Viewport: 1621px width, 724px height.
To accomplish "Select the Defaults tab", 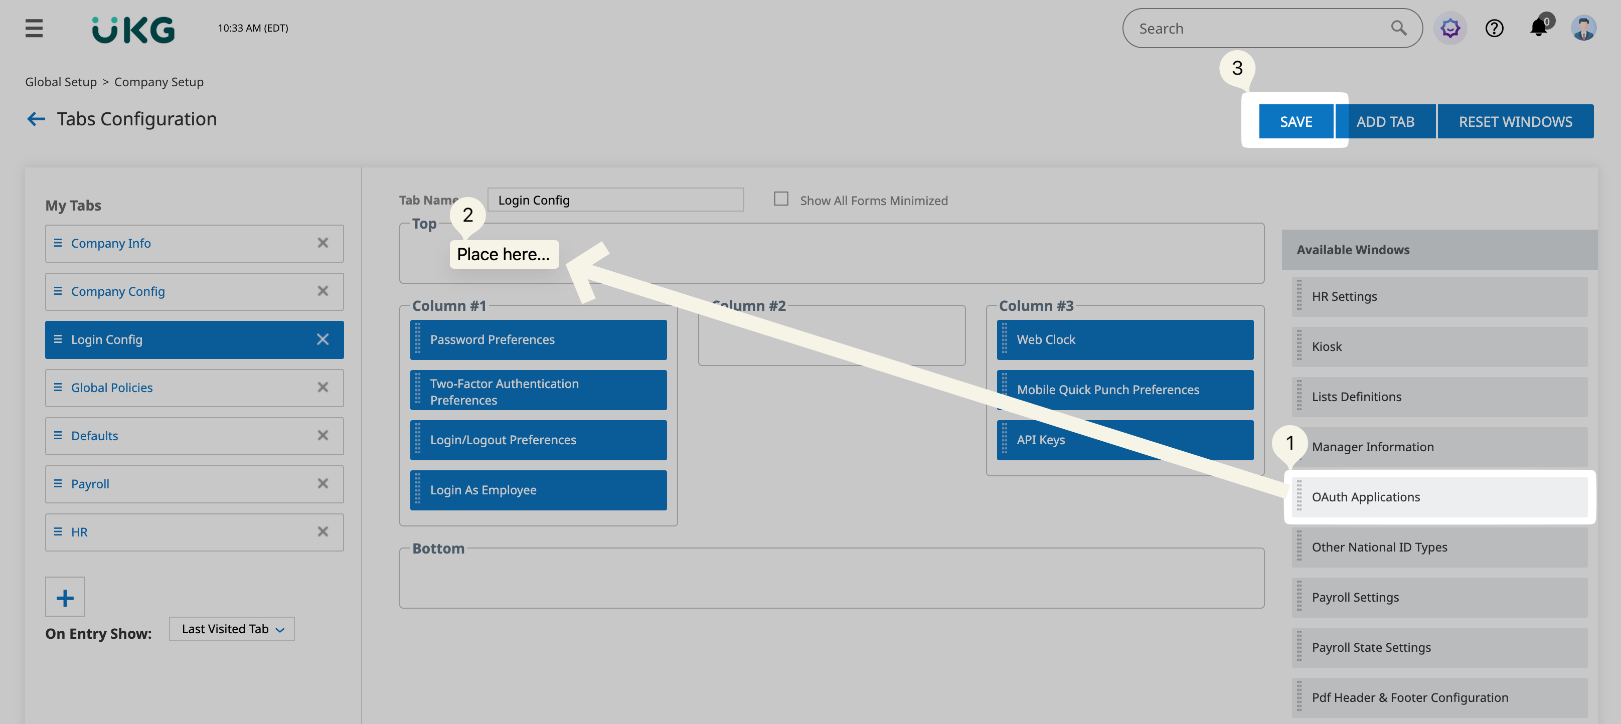I will coord(94,436).
